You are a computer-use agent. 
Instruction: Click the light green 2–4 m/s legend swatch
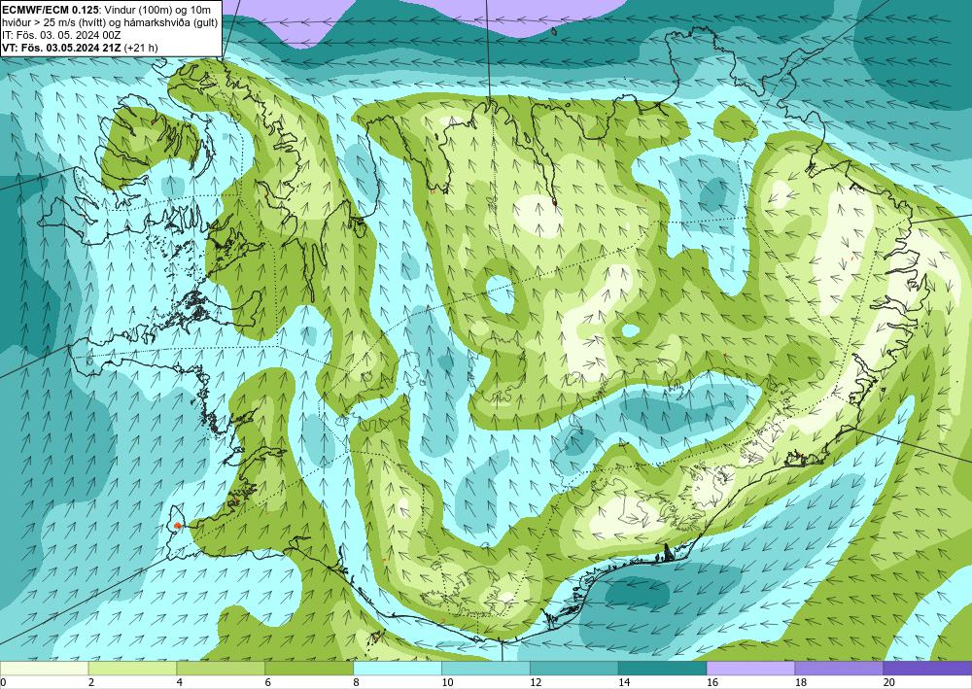click(x=132, y=669)
